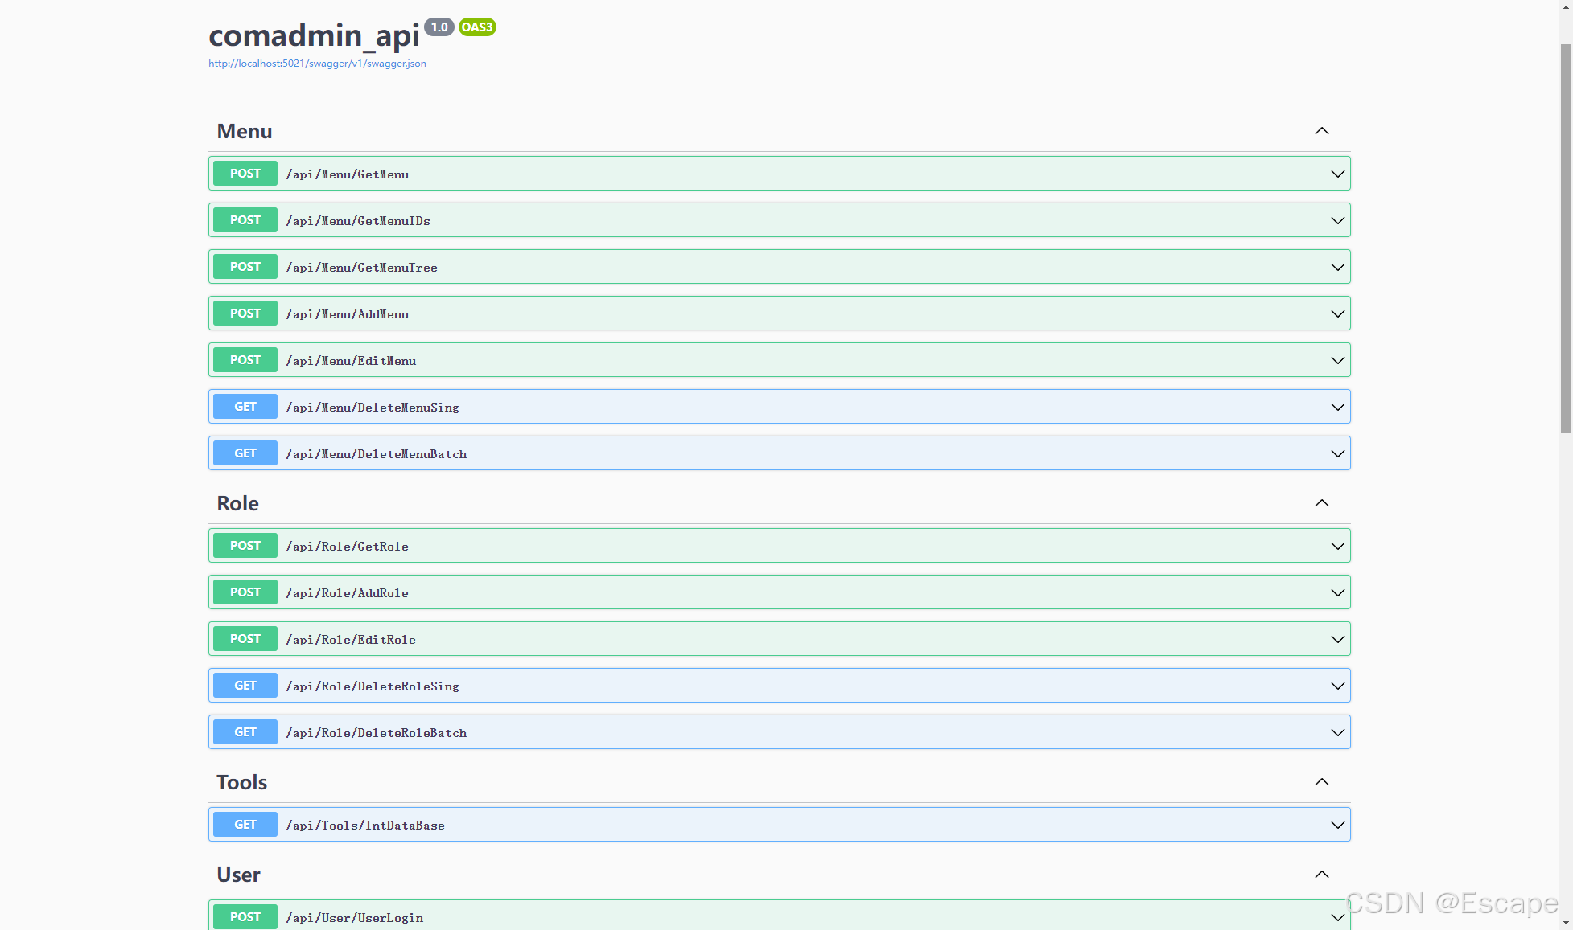Image resolution: width=1573 pixels, height=930 pixels.
Task: Click the Tools section heading
Action: pos(242,782)
